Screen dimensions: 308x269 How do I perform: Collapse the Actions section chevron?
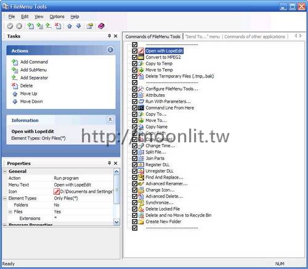click(110, 50)
